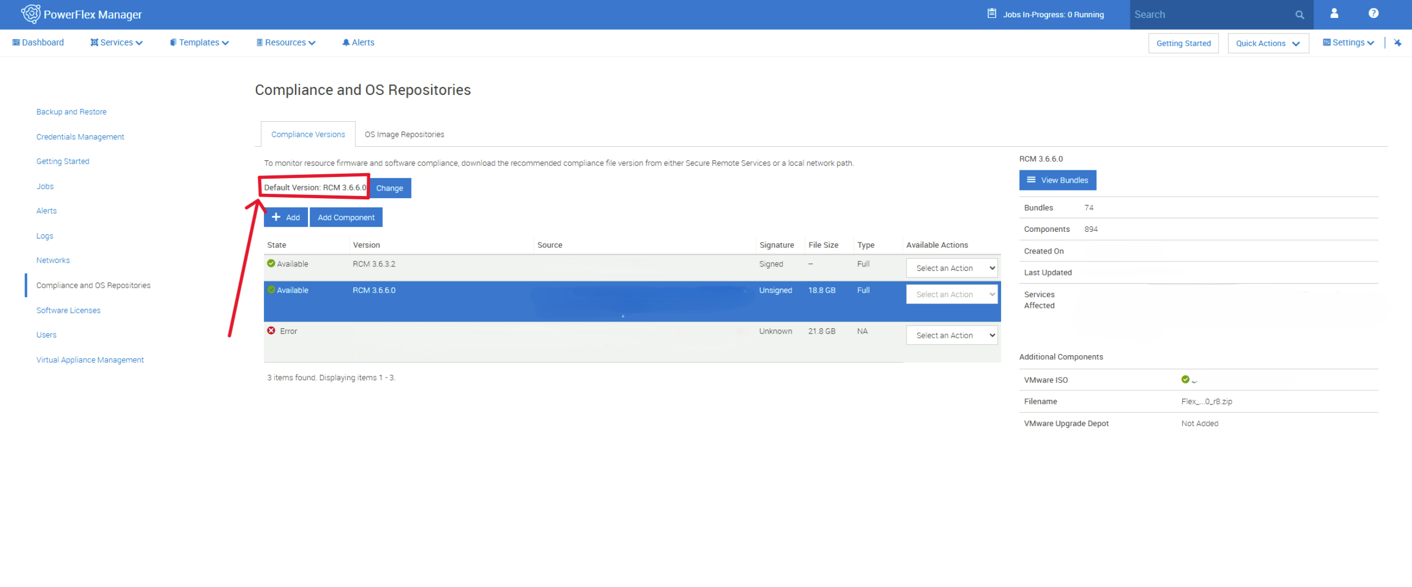Click Change default version button
This screenshot has width=1412, height=587.
[x=390, y=188]
